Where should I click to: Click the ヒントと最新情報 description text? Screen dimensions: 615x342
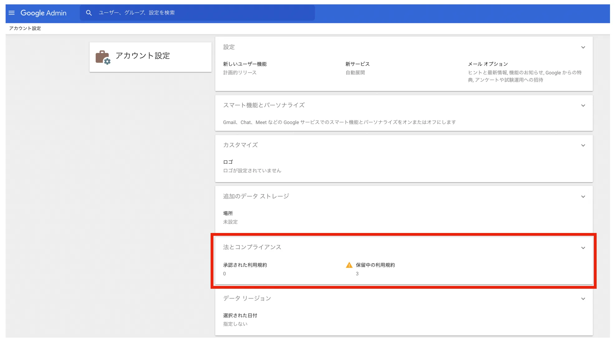click(x=525, y=76)
